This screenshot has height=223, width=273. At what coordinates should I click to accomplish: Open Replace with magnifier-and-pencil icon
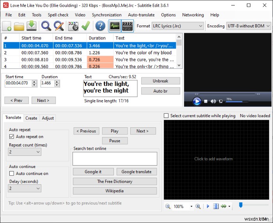click(59, 26)
